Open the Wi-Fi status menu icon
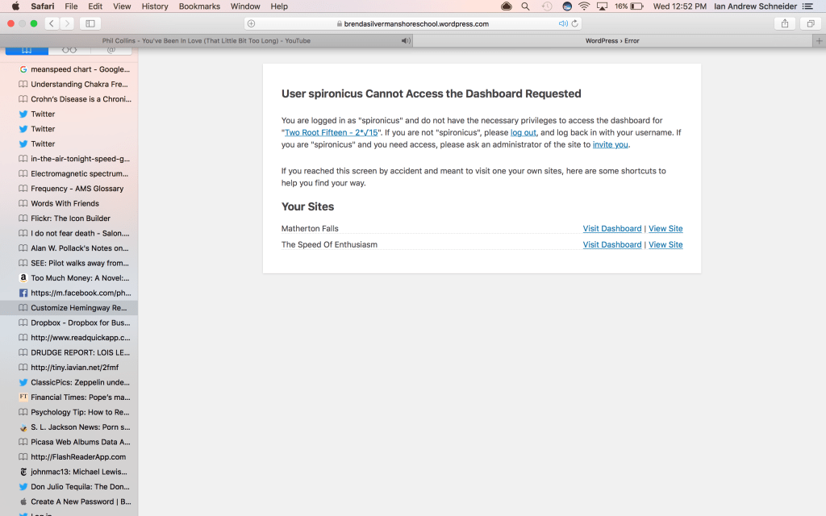 pyautogui.click(x=584, y=6)
